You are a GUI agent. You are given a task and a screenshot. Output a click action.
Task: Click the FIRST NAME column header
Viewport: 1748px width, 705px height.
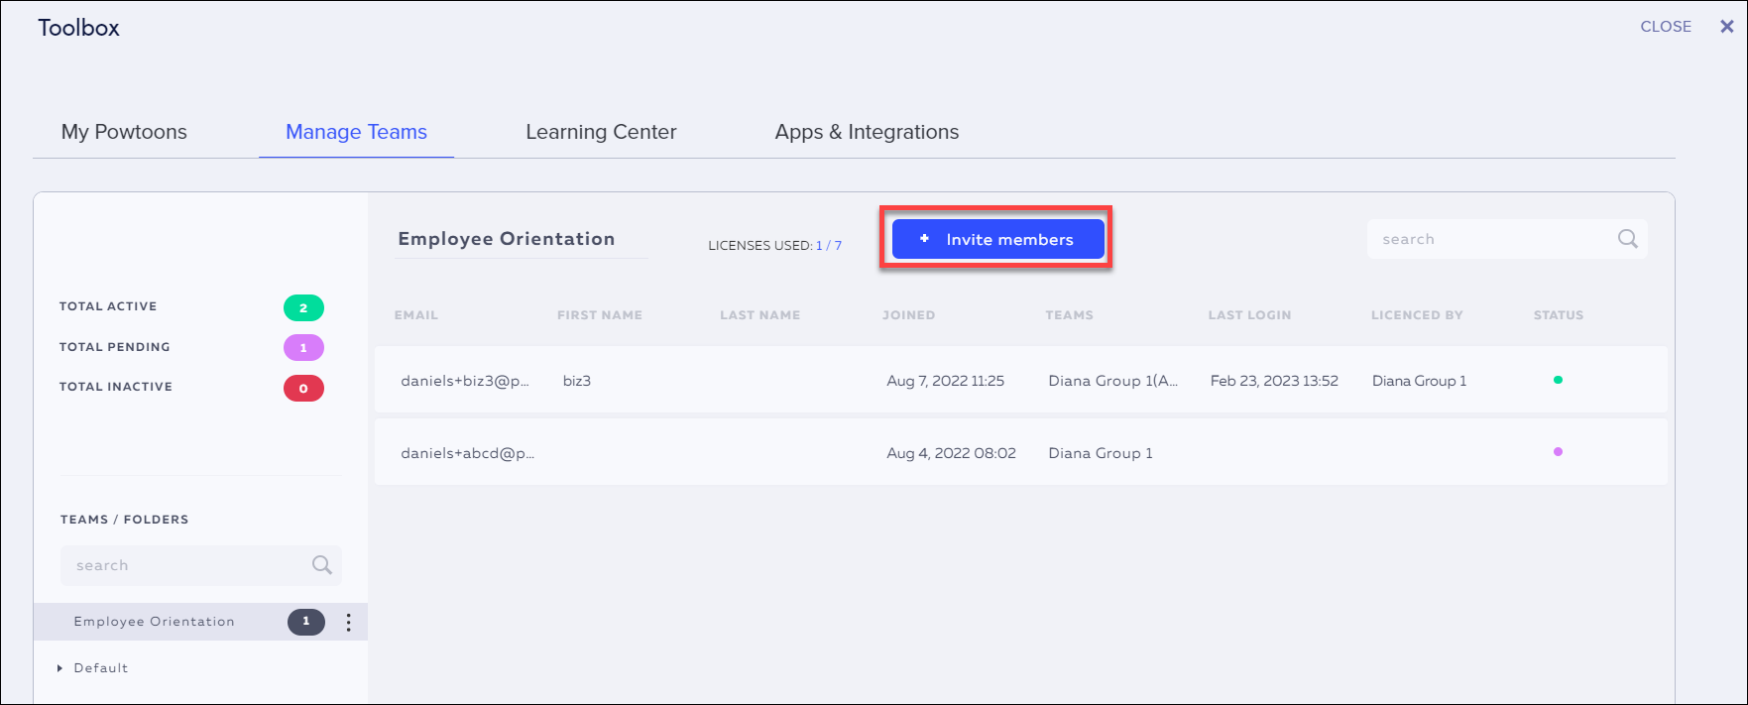[x=600, y=315]
